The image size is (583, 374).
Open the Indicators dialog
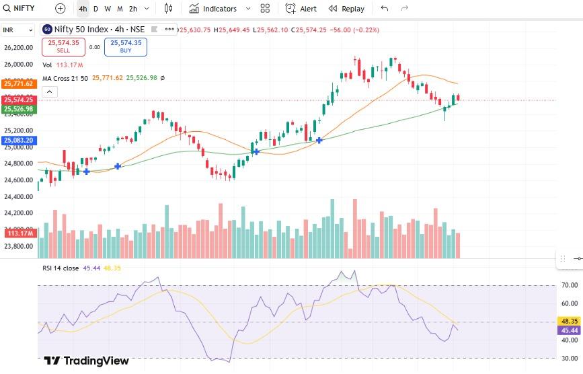212,9
